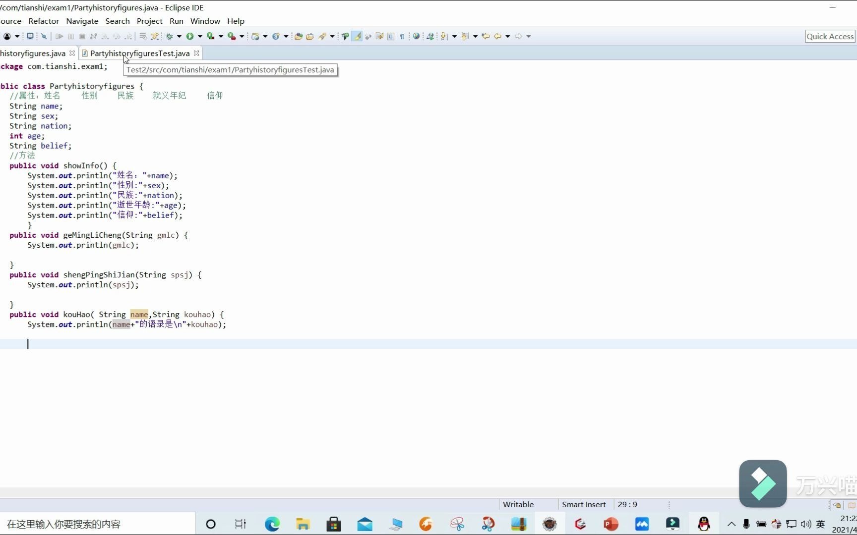
Task: Close the PartyhistoryfiguresTest.java tab
Action: (196, 53)
